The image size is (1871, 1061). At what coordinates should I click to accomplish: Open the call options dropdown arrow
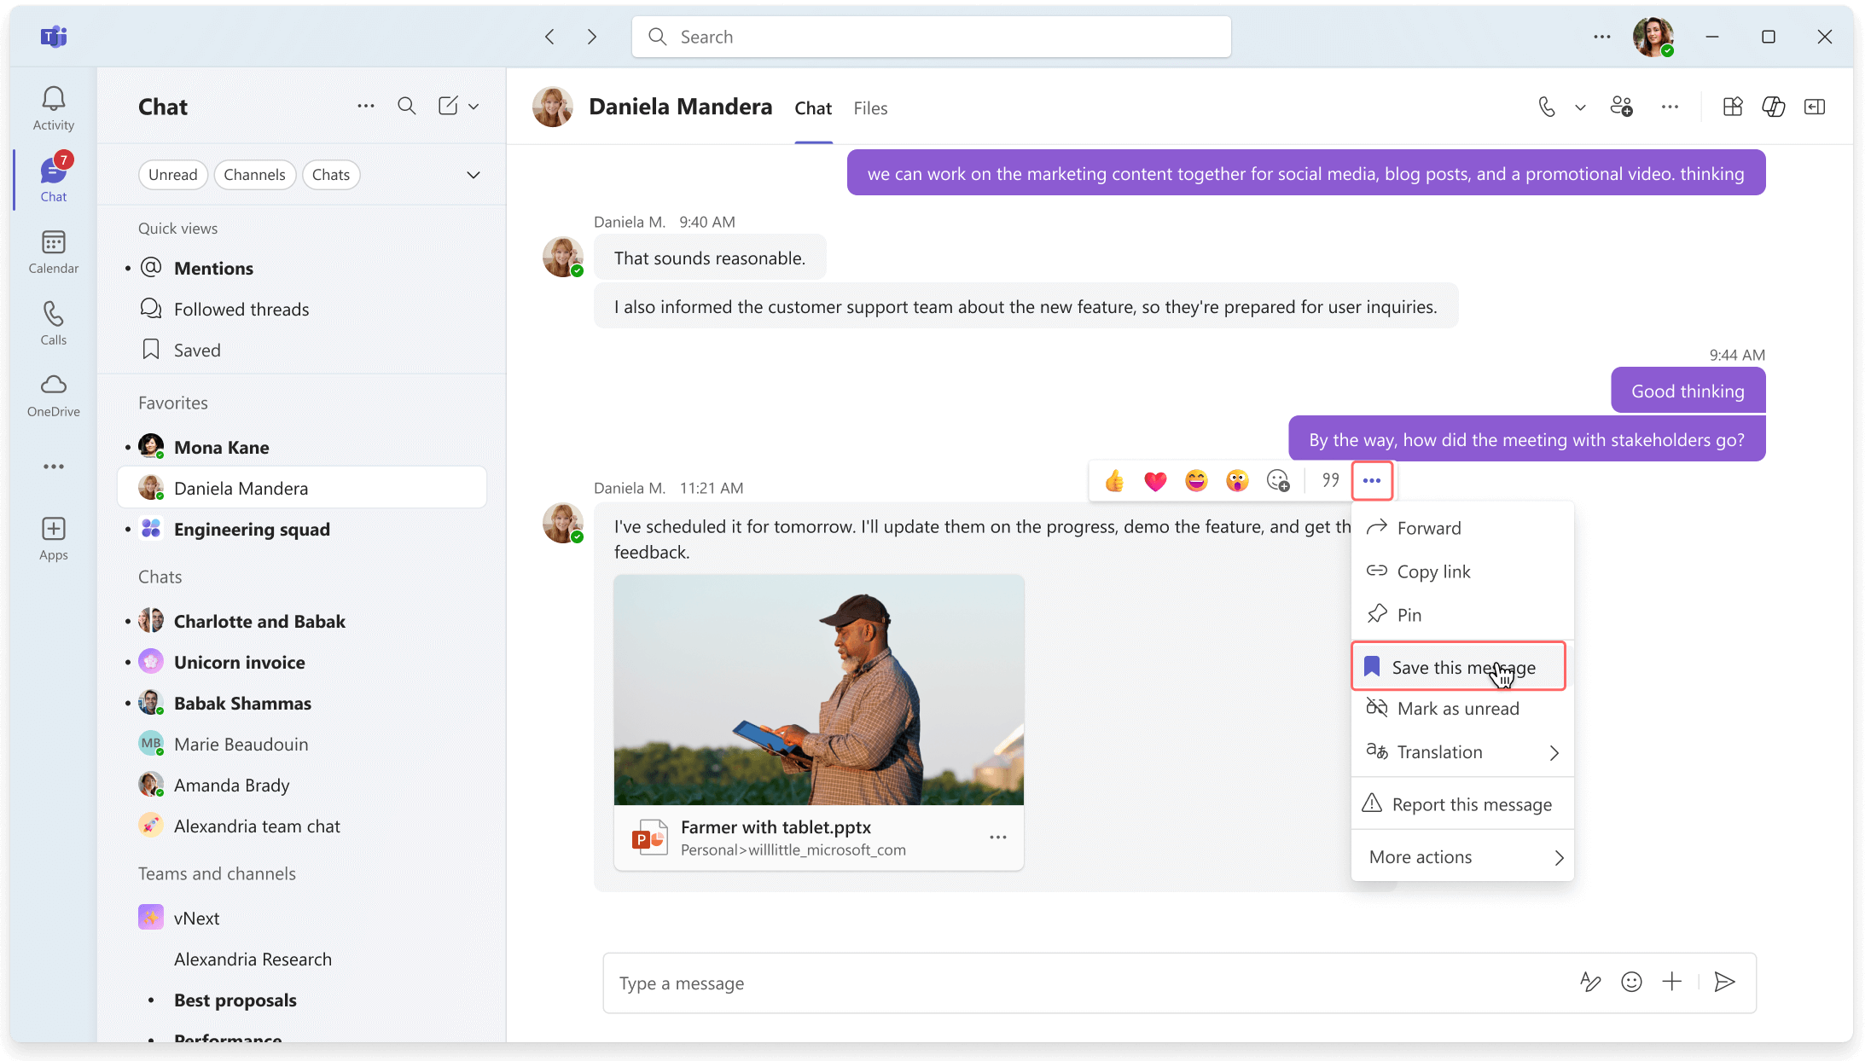point(1580,107)
